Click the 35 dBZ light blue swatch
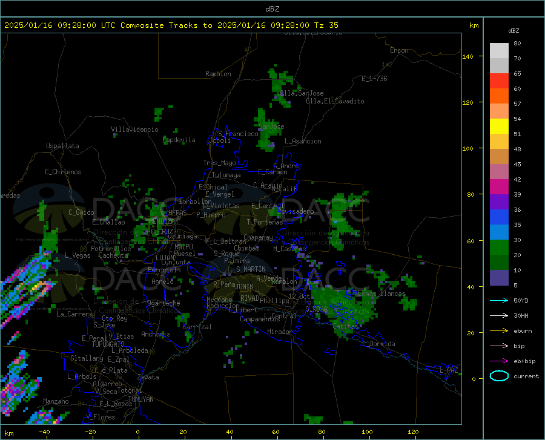The image size is (545, 440). click(x=499, y=232)
